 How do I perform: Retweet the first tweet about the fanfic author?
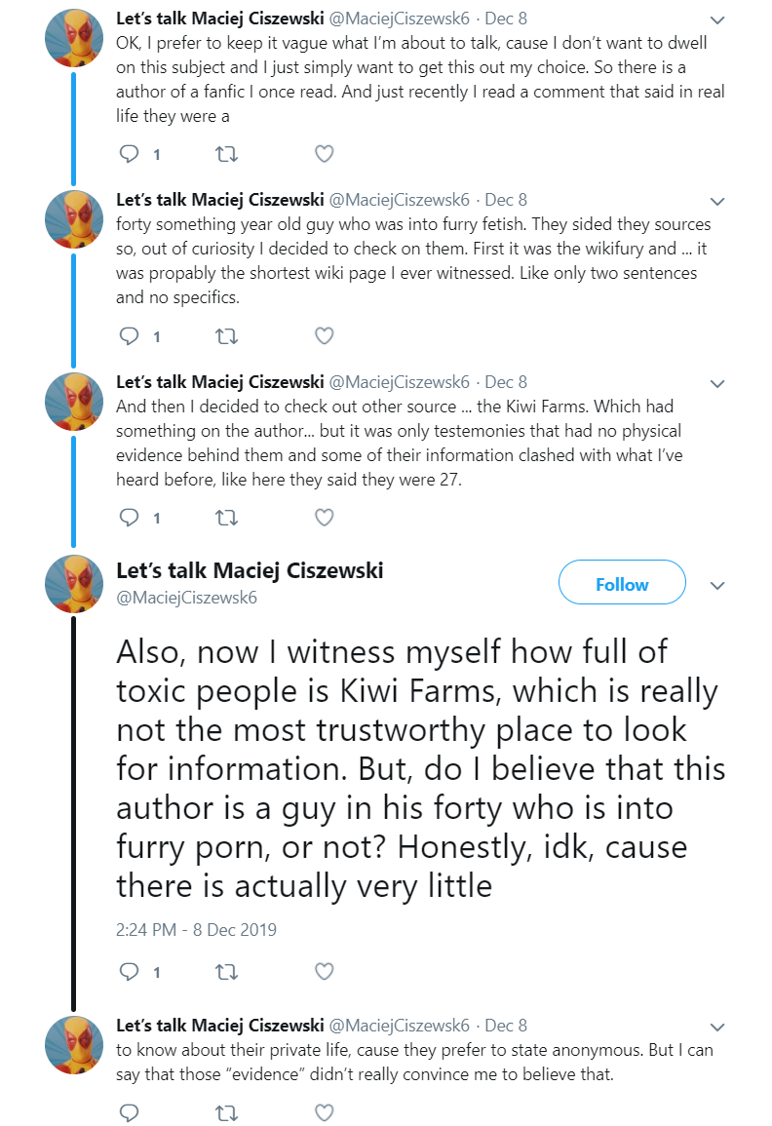click(x=227, y=154)
